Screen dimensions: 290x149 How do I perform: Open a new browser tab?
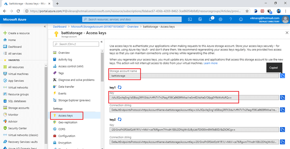coord(58,4)
